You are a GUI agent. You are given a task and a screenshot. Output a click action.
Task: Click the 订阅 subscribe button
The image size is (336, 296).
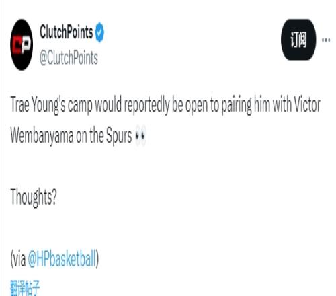[x=298, y=40]
